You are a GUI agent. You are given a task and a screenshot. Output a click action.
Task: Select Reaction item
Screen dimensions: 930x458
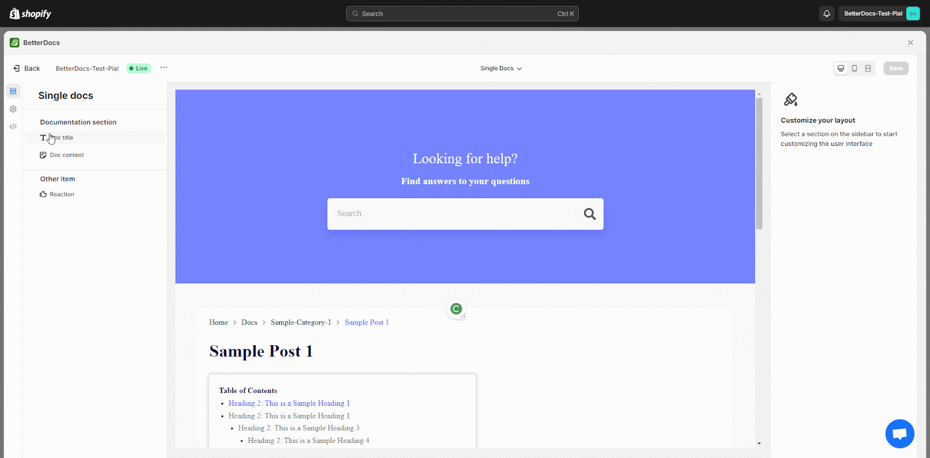[x=95, y=194]
